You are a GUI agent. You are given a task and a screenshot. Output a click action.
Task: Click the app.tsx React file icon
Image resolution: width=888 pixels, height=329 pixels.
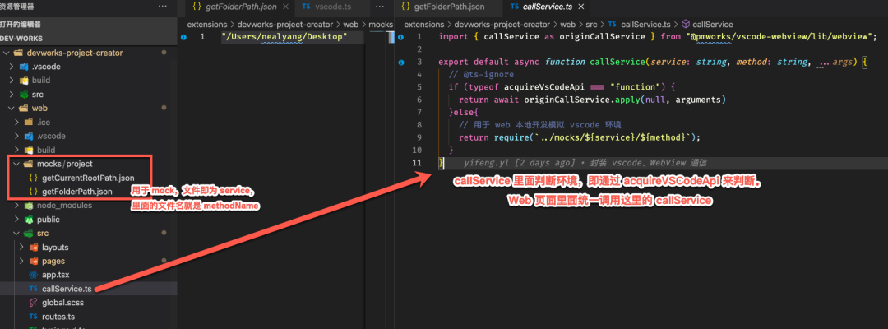click(33, 276)
